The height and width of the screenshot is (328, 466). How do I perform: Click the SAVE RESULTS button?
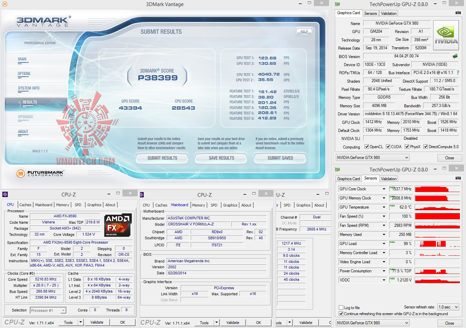222,158
